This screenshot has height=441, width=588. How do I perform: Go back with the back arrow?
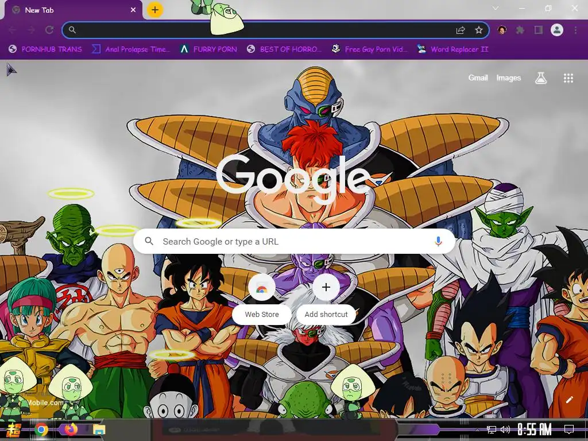coord(13,30)
